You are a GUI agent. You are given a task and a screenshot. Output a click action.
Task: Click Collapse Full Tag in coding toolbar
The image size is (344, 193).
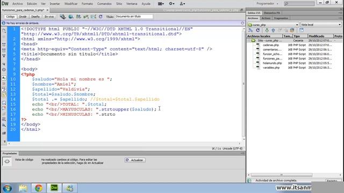4,44
